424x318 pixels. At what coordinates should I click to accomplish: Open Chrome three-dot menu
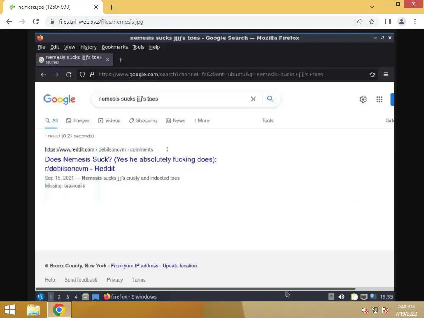pyautogui.click(x=415, y=22)
